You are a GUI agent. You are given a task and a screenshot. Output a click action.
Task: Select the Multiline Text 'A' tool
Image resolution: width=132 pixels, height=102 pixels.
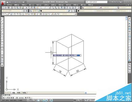2,66
